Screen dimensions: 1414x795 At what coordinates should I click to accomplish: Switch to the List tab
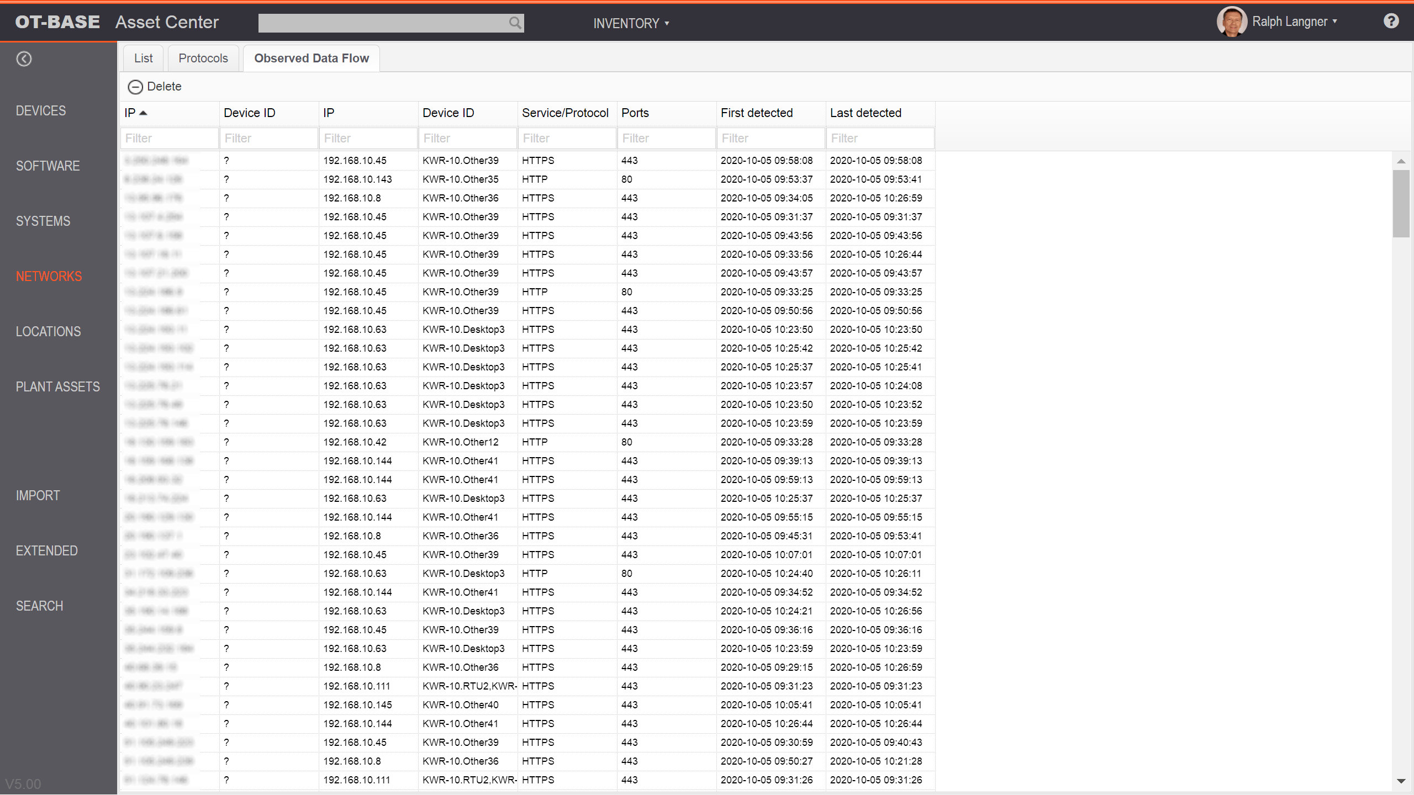143,58
